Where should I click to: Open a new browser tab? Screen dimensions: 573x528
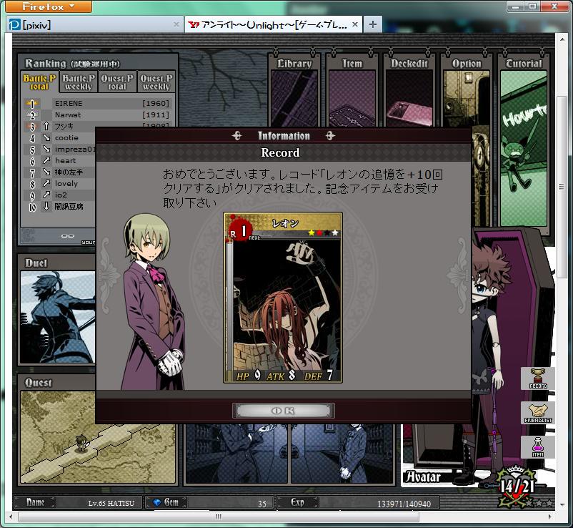373,24
